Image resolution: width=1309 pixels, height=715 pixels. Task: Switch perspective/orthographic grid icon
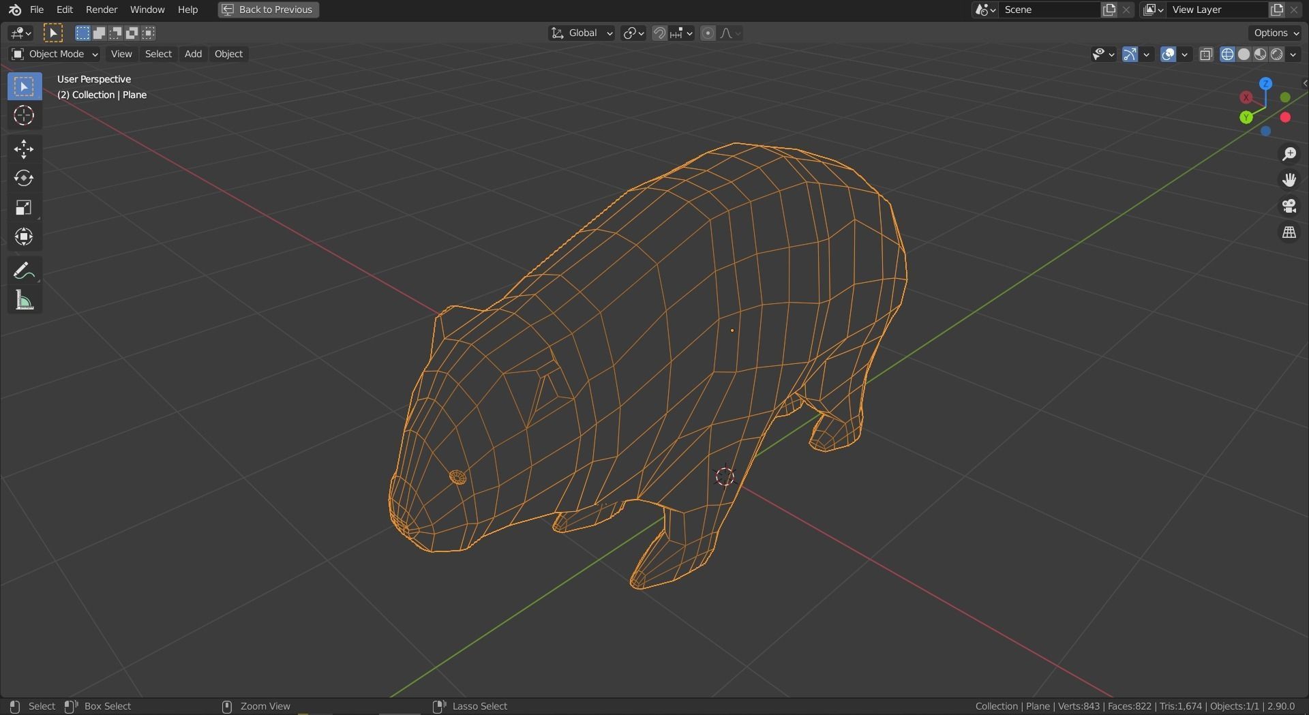click(x=1289, y=232)
